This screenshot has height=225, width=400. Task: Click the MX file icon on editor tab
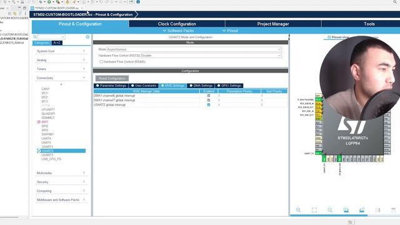point(32,8)
